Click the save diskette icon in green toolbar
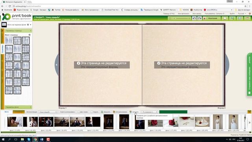 232,19
